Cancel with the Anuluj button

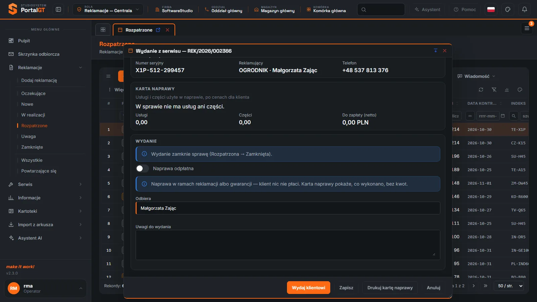[434, 288]
